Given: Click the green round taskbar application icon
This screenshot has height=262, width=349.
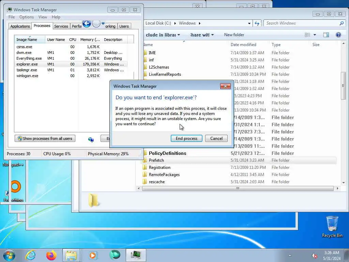Looking at the screenshot, I should [115, 255].
